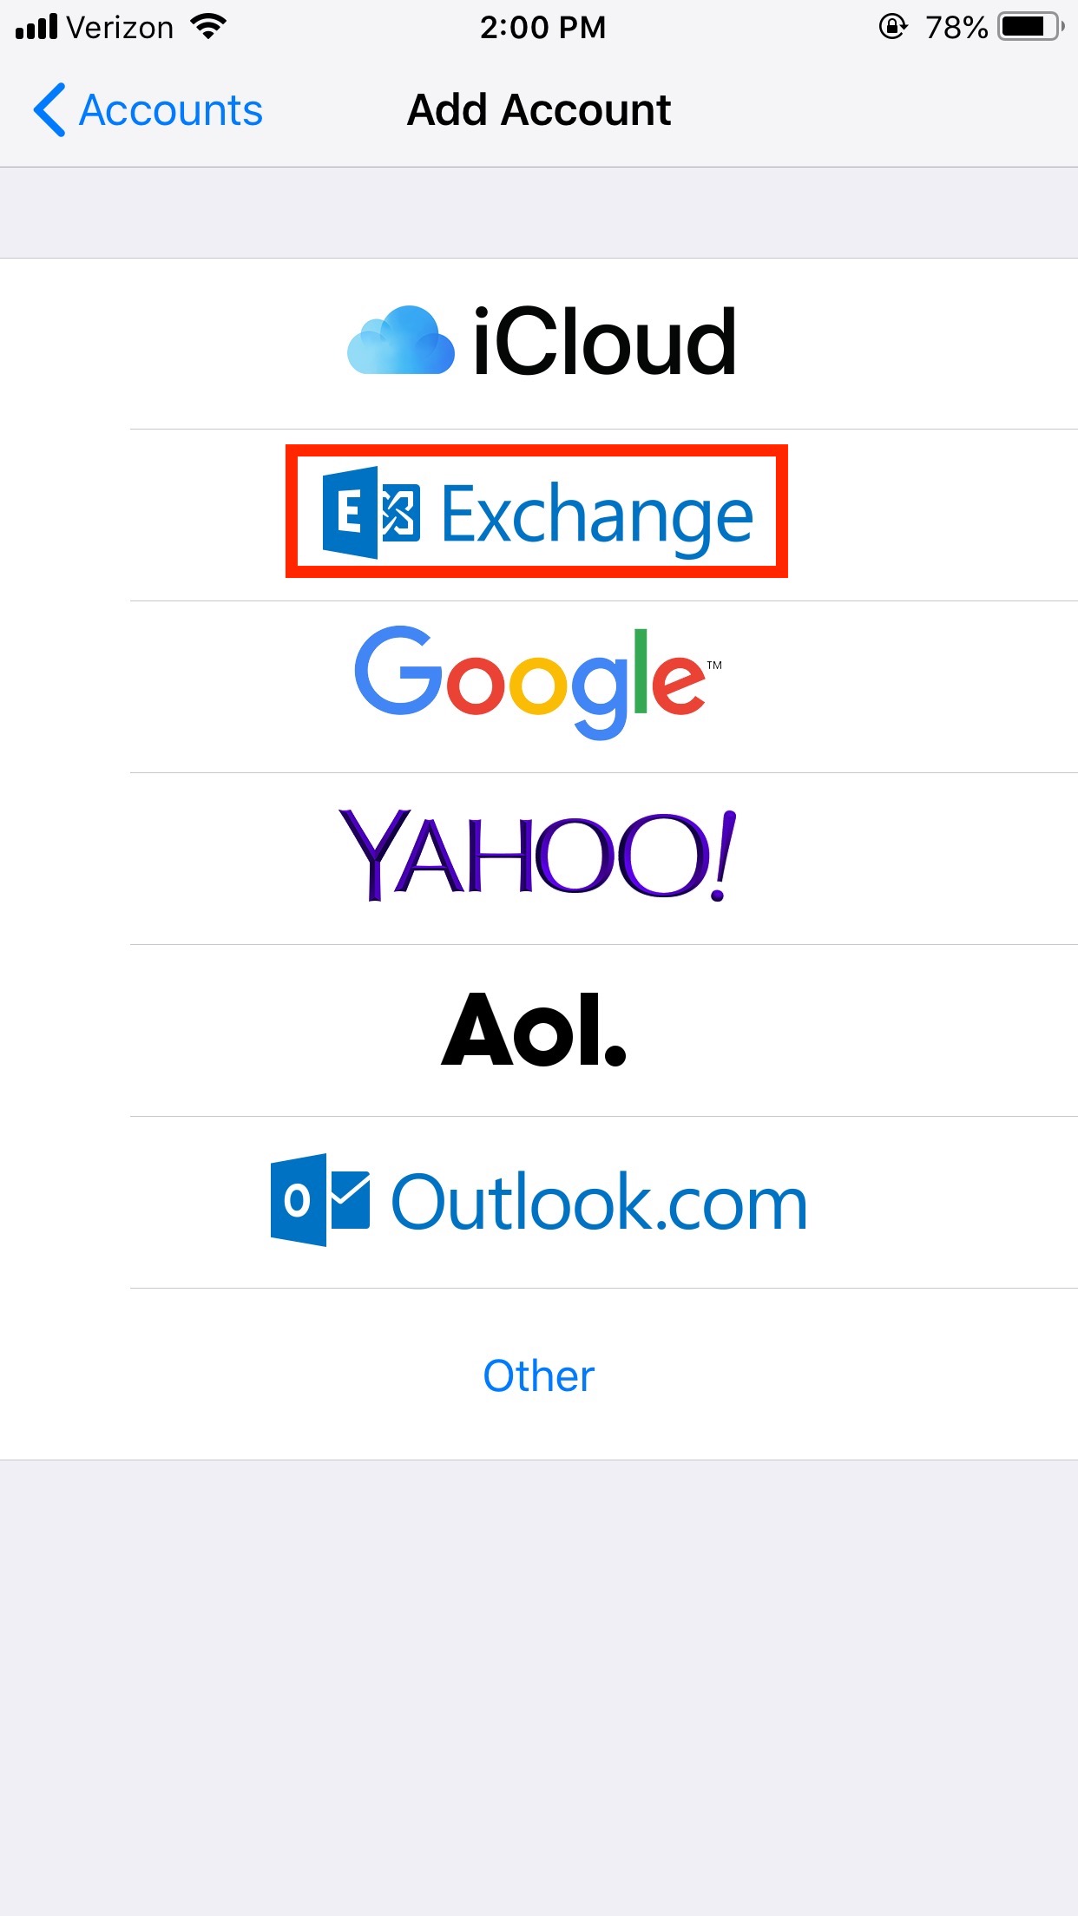Choose the Yahoo! account option
Screen dimensions: 1078x1916
[x=539, y=858]
